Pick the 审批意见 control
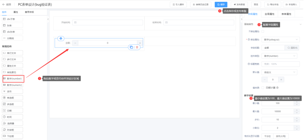 point(13,72)
